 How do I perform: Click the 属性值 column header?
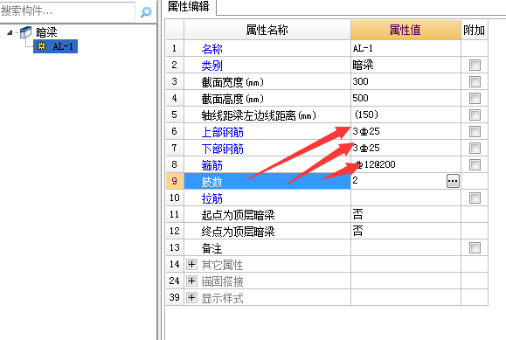tap(405, 30)
